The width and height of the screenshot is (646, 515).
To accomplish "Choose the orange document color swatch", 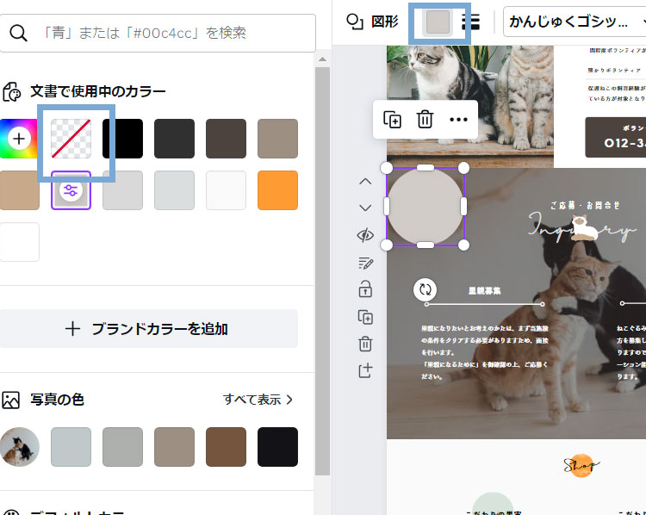I will point(277,190).
